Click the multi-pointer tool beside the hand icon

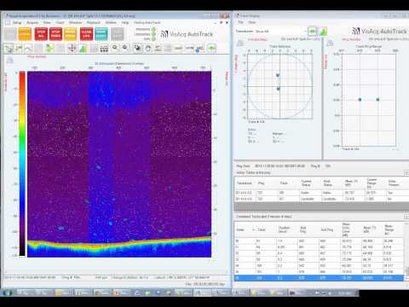137,48
